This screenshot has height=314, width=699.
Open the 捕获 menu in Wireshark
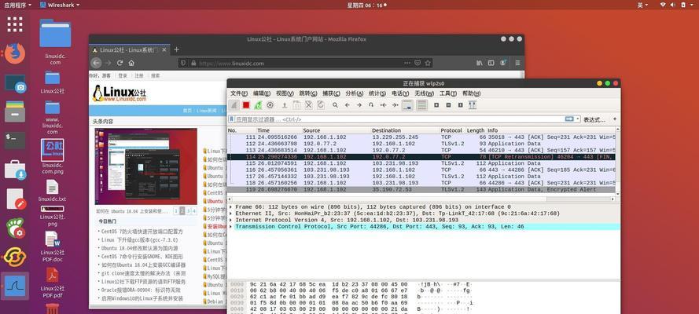(331, 93)
